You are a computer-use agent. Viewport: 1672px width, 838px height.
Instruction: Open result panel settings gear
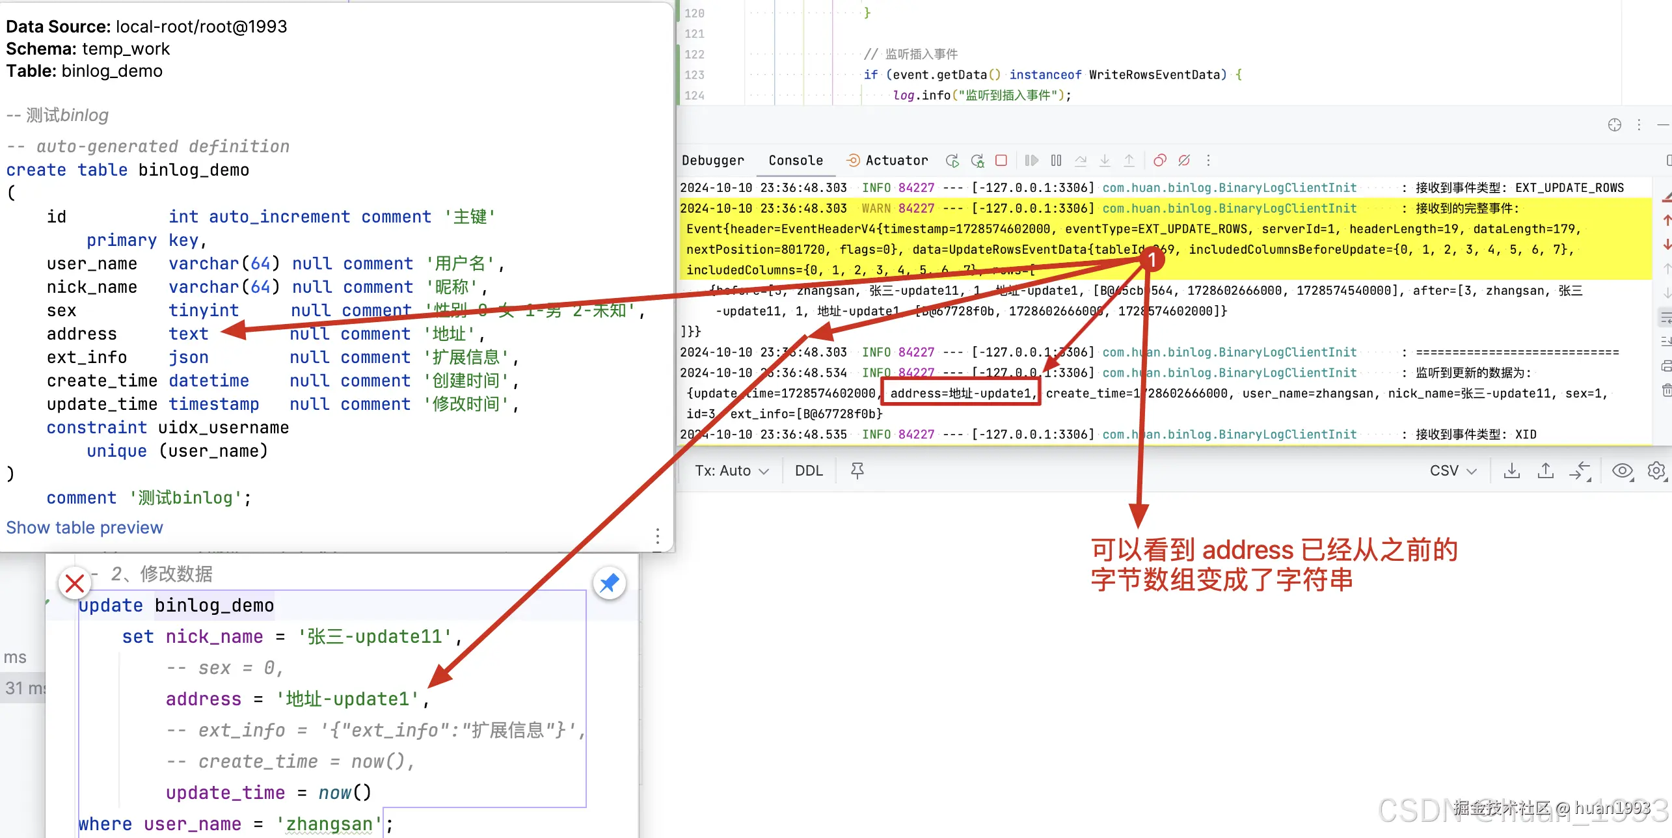pos(1657,470)
